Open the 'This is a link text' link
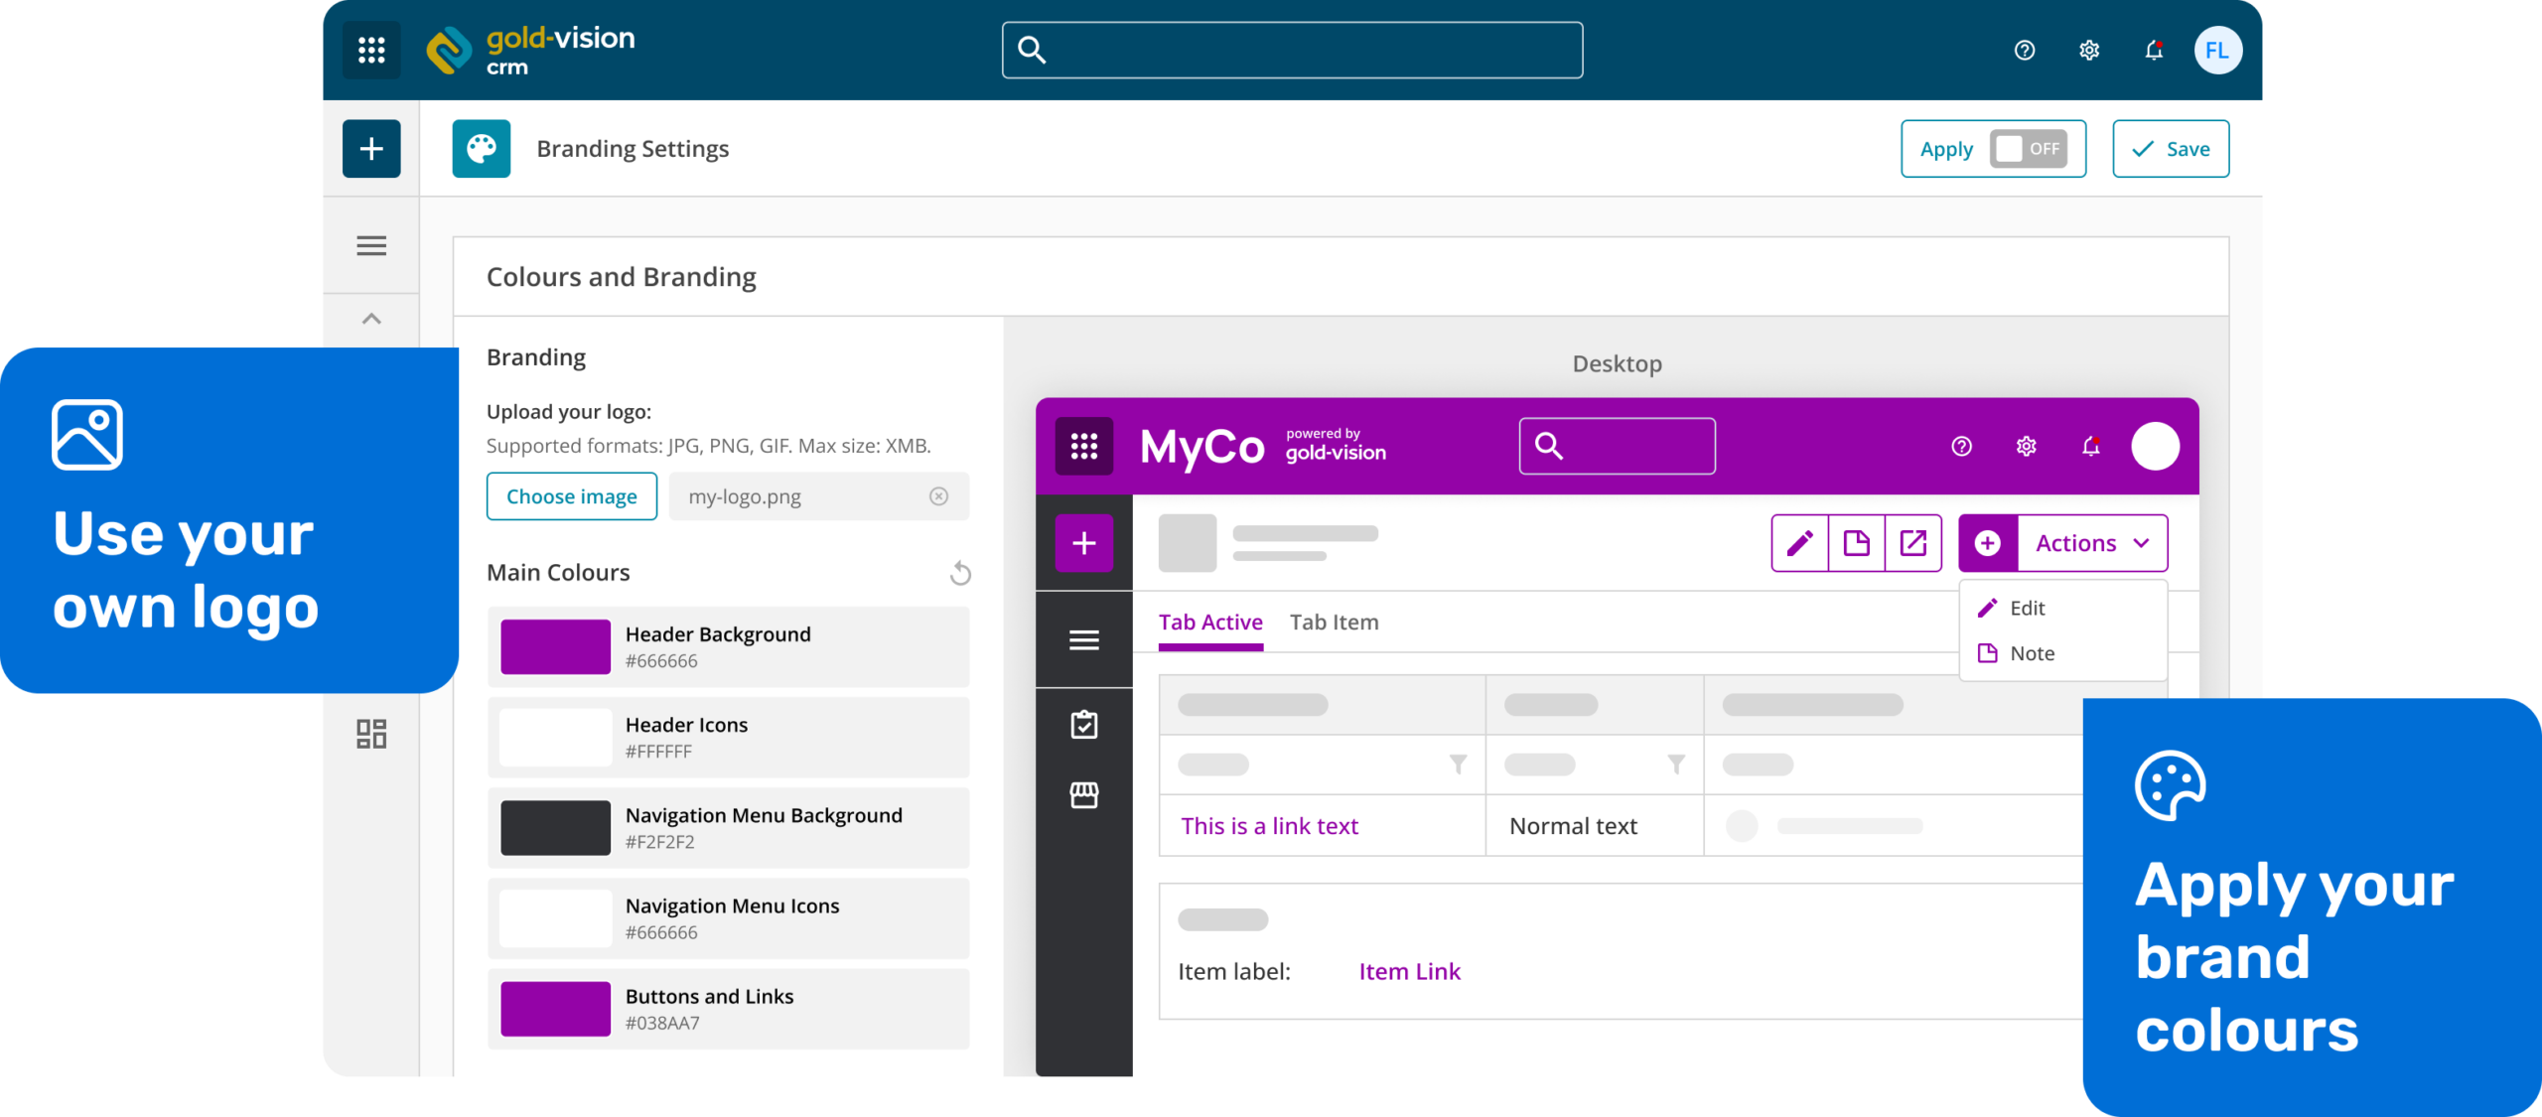 (x=1269, y=826)
